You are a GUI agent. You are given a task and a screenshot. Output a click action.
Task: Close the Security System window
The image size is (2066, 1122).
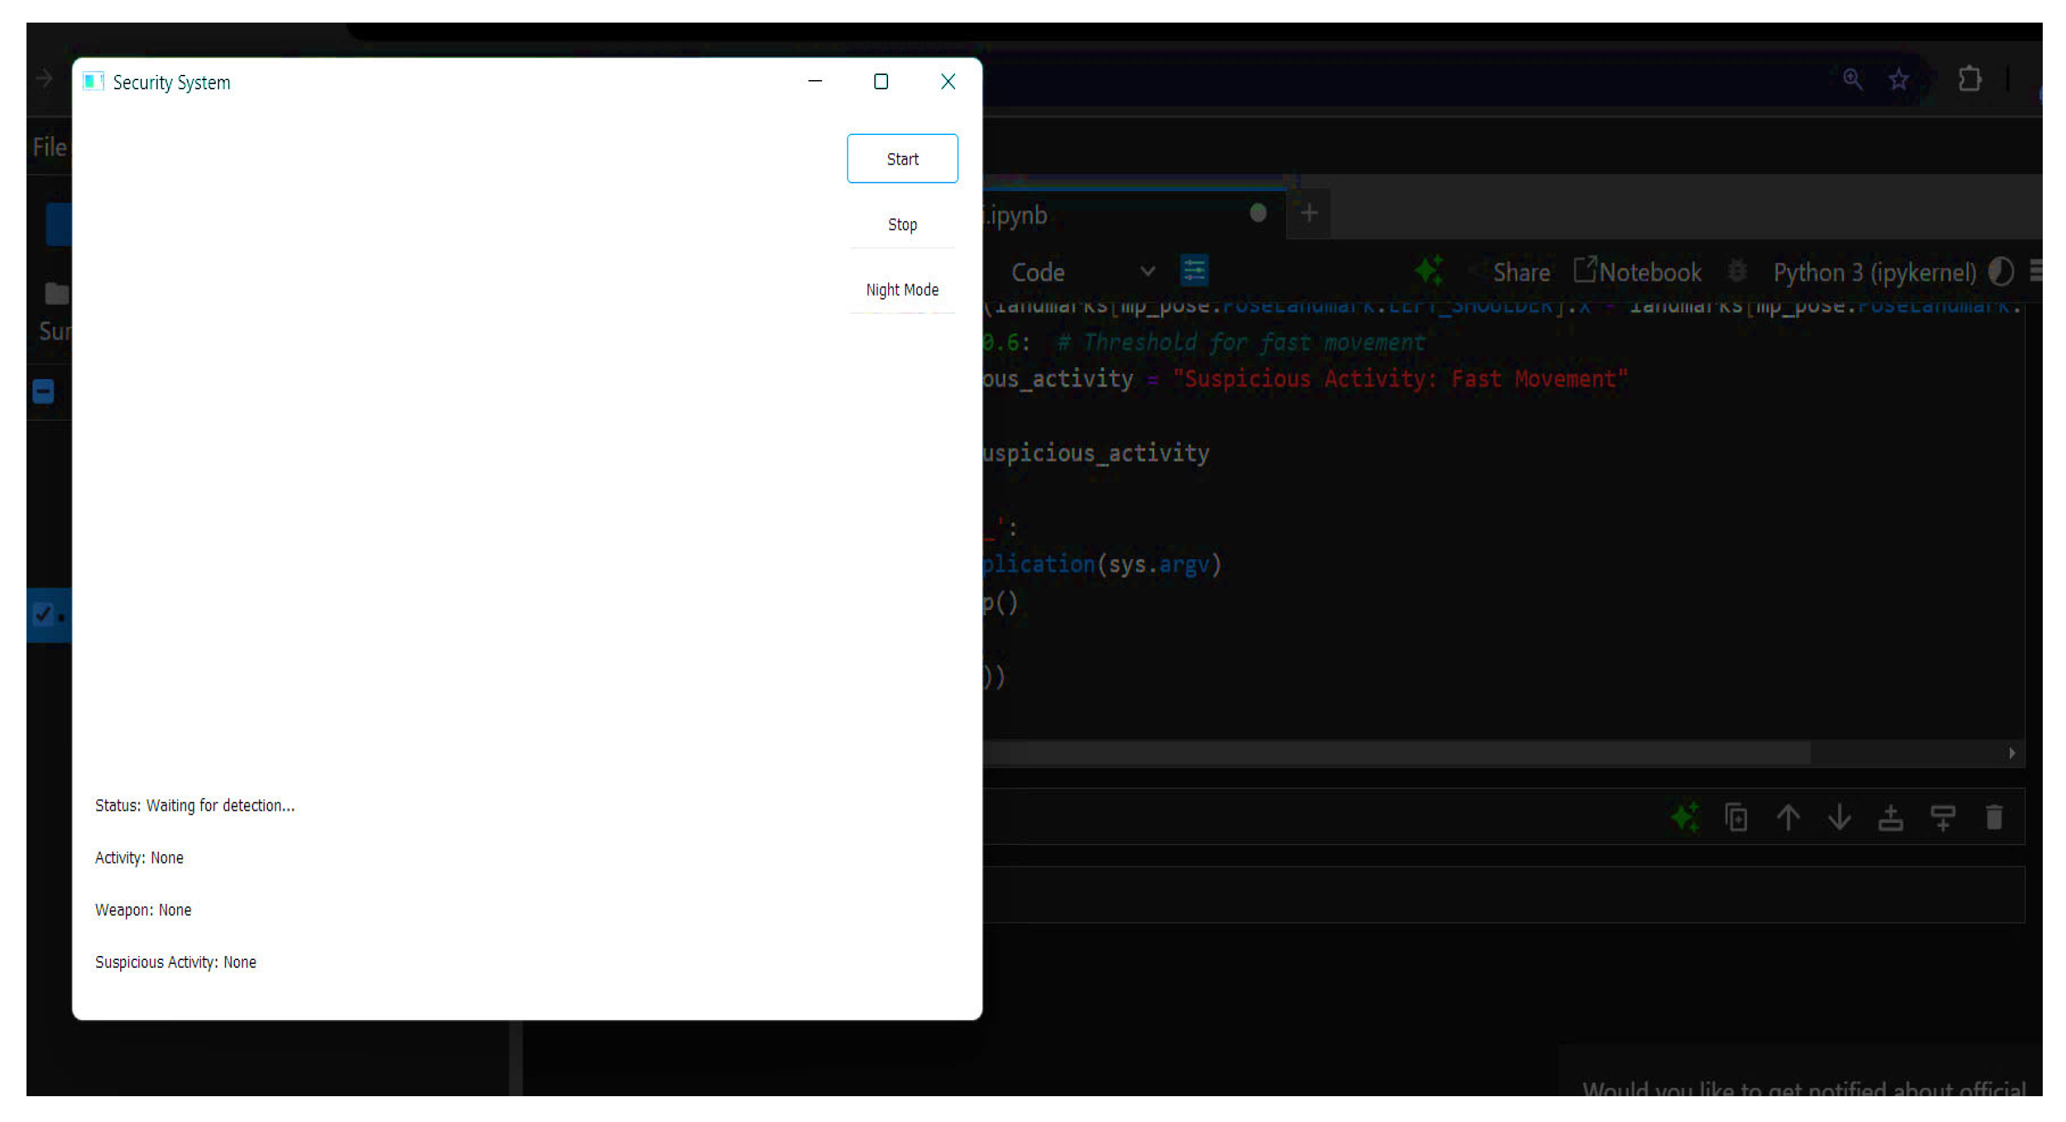(947, 81)
